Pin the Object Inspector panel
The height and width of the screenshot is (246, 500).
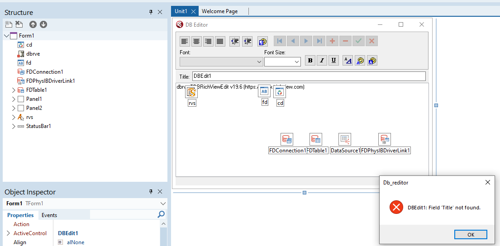(151, 192)
